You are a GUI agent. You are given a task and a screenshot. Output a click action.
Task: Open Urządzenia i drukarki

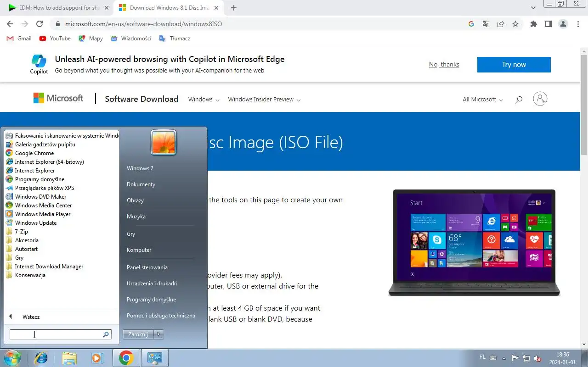pos(152,284)
